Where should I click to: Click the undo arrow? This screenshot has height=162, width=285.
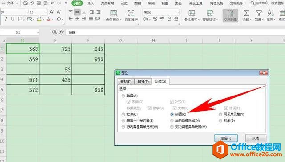click(x=53, y=3)
